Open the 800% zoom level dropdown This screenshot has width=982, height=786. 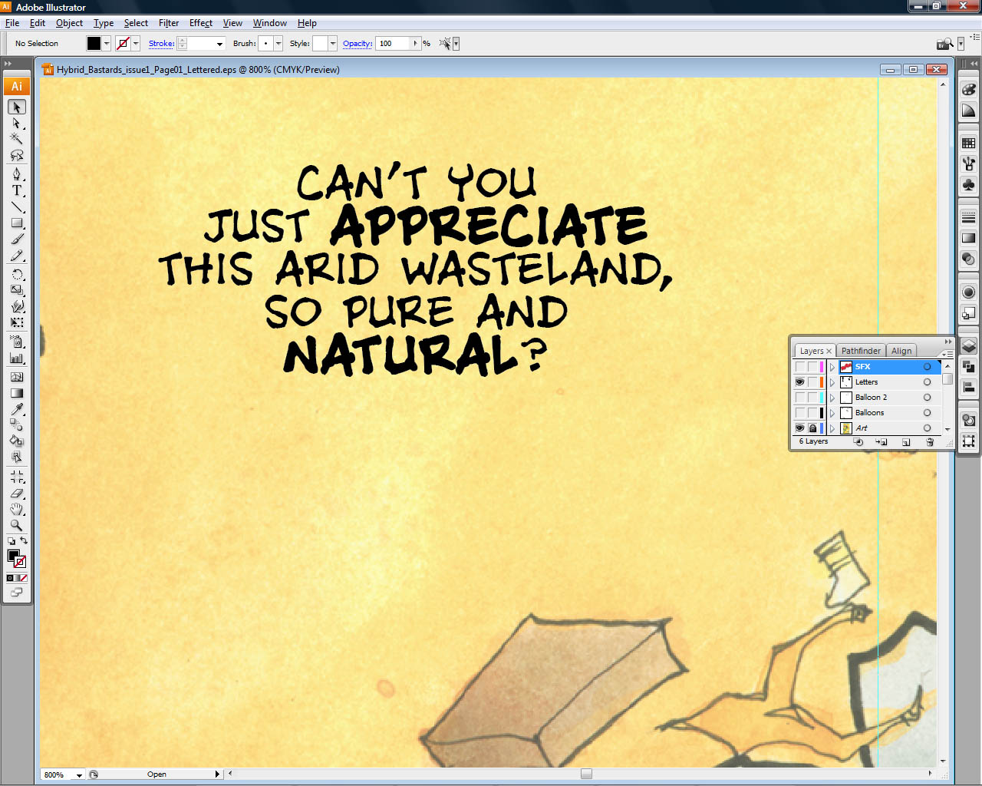[x=78, y=775]
